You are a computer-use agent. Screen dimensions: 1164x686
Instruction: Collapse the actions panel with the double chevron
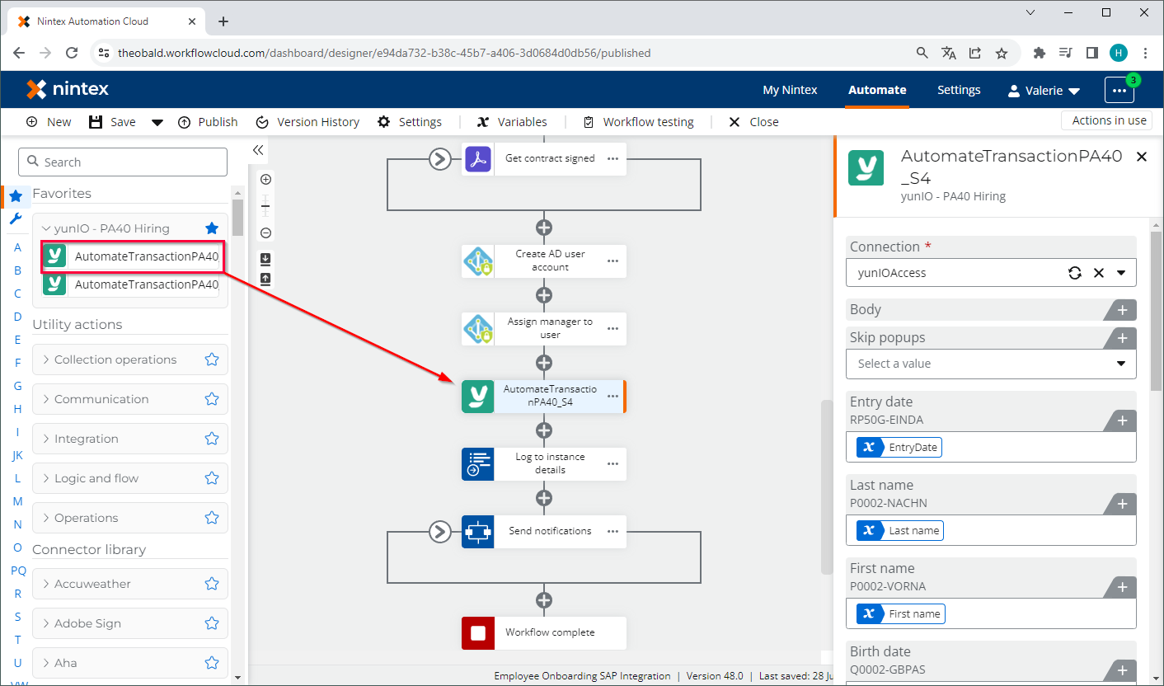click(257, 150)
